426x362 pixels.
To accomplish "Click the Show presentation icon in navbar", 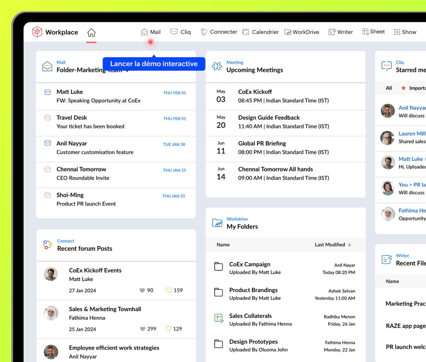I will (397, 32).
